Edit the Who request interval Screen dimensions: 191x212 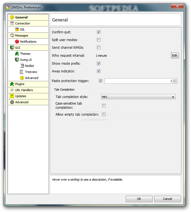coord(175,55)
